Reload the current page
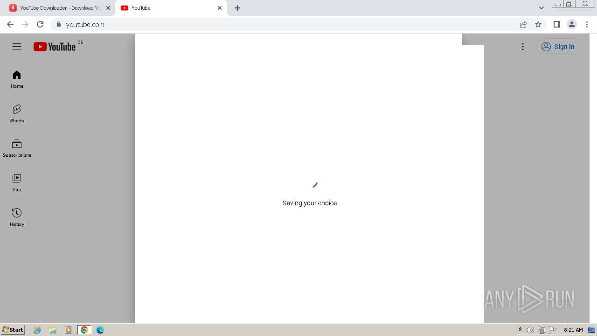Viewport: 597px width, 336px height. 40,24
